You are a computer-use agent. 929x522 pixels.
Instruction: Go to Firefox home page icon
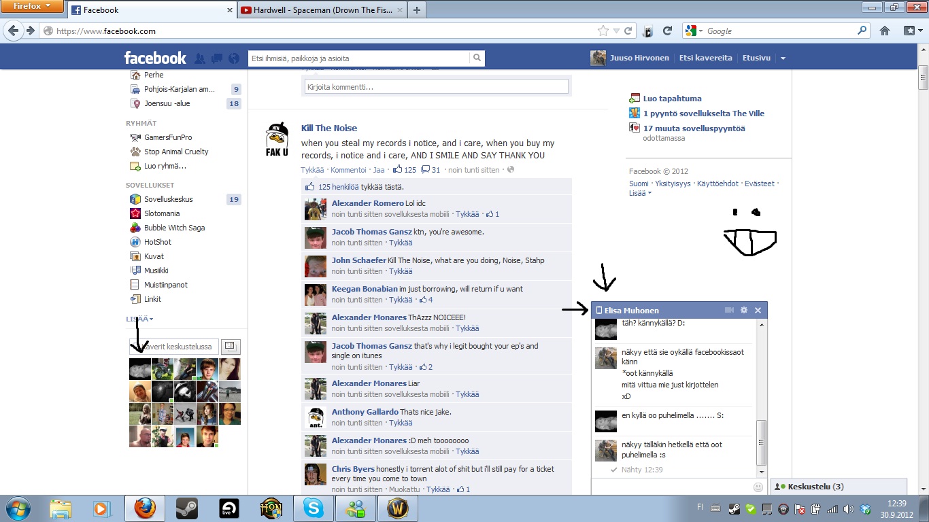[885, 31]
